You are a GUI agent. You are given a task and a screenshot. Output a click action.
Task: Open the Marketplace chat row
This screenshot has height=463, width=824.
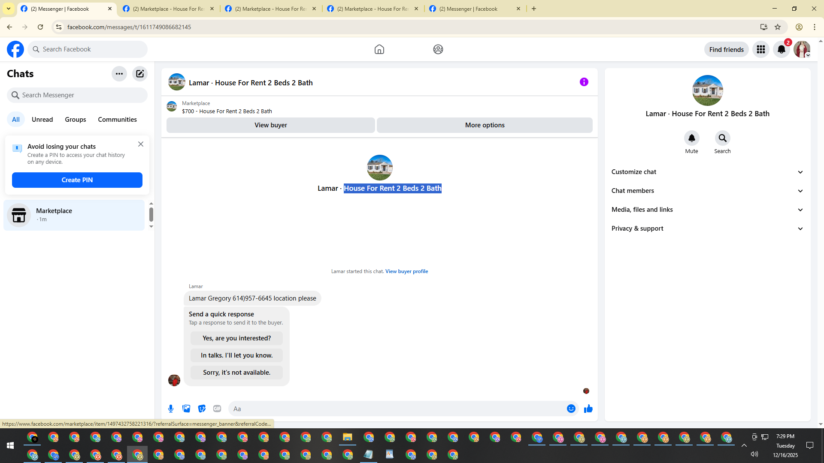click(74, 215)
